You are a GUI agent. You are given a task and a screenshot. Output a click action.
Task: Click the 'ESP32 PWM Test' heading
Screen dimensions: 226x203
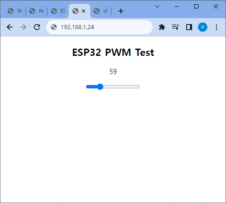113,52
